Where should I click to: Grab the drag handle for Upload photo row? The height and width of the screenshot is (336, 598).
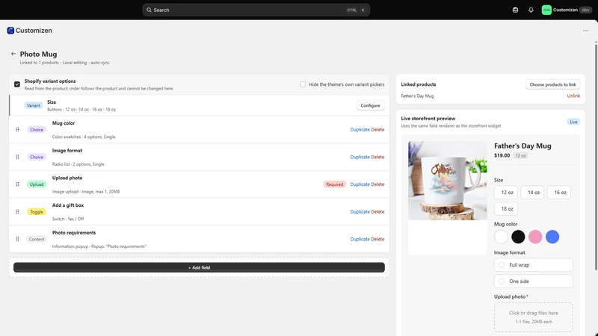[17, 184]
